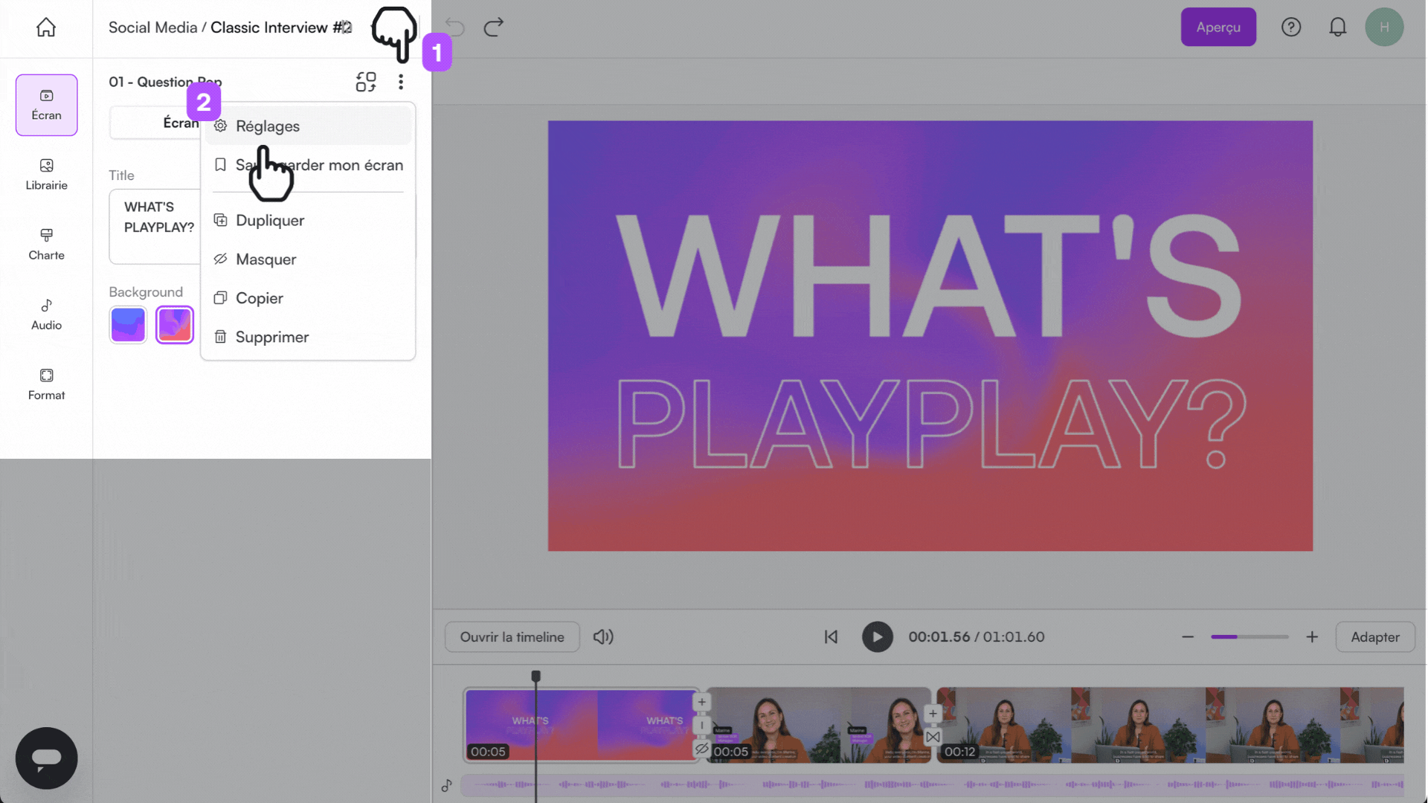Select Dupliquer from the context menu
1428x803 pixels.
click(x=269, y=220)
